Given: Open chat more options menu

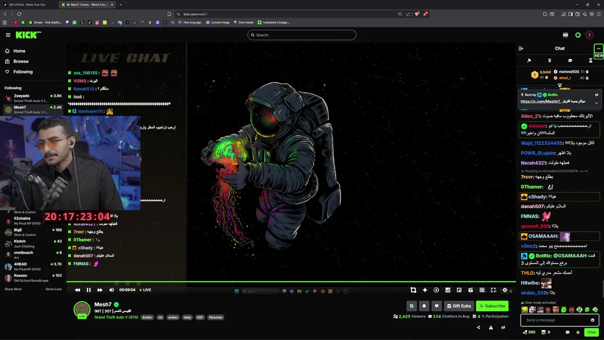Looking at the screenshot, I should coord(598,48).
